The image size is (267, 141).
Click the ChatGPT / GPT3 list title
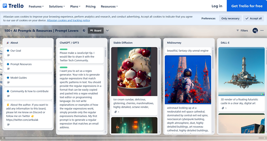point(69,43)
